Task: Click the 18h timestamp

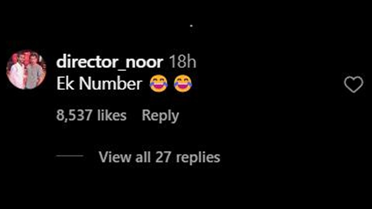Action: coord(182,63)
